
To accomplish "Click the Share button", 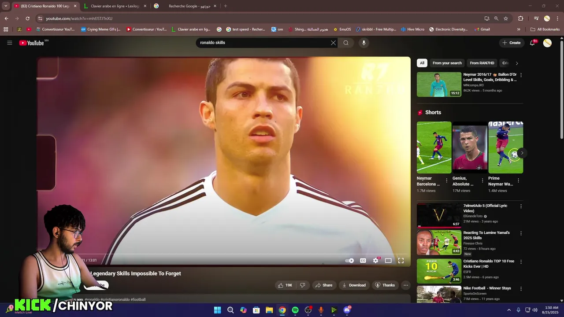I will click(x=324, y=285).
